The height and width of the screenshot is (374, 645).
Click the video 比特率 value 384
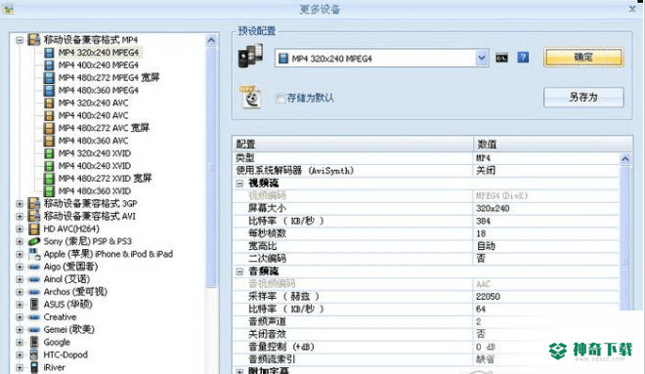484,221
